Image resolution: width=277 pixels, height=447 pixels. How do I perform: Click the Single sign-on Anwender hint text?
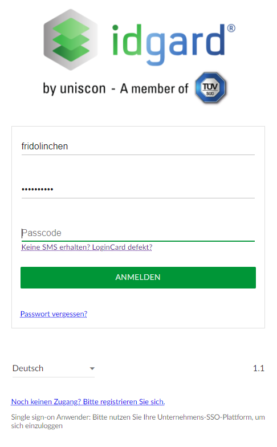coord(138,421)
